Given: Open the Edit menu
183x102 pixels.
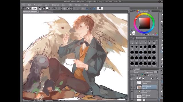Looking at the screenshot, I should point(29,5).
